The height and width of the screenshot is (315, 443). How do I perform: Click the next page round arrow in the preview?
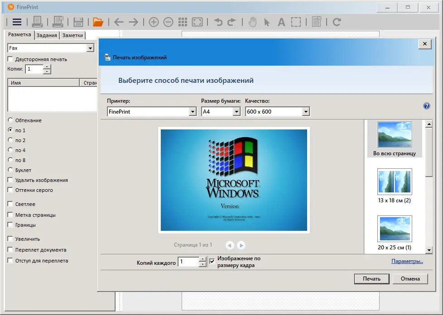pos(241,245)
